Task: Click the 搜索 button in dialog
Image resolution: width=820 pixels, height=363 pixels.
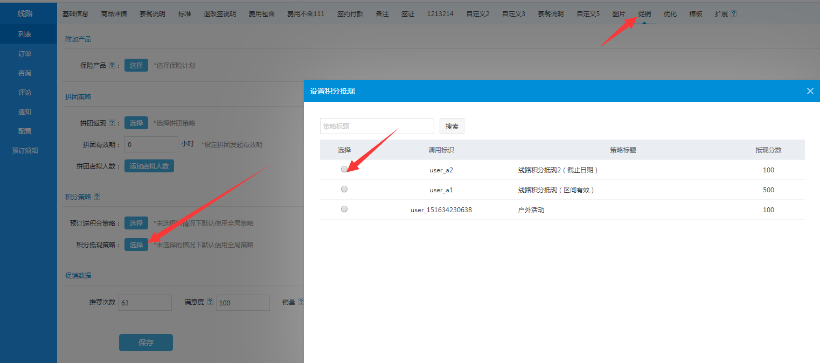Action: click(451, 126)
